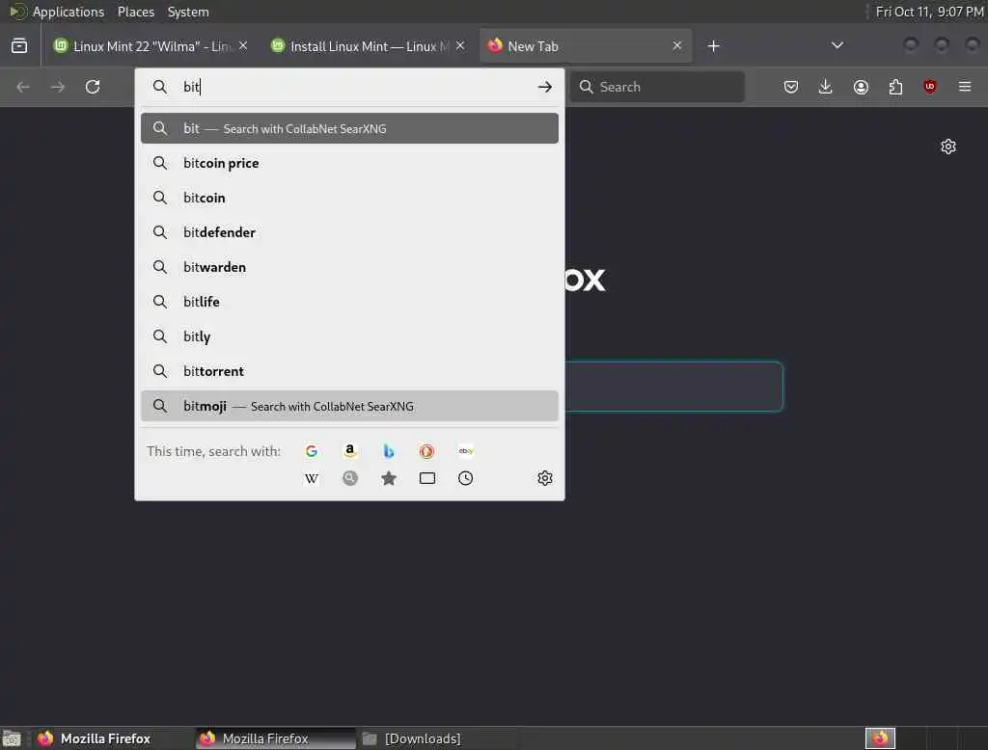Select the "bitlife" suggestion
The image size is (988, 750).
pos(349,302)
